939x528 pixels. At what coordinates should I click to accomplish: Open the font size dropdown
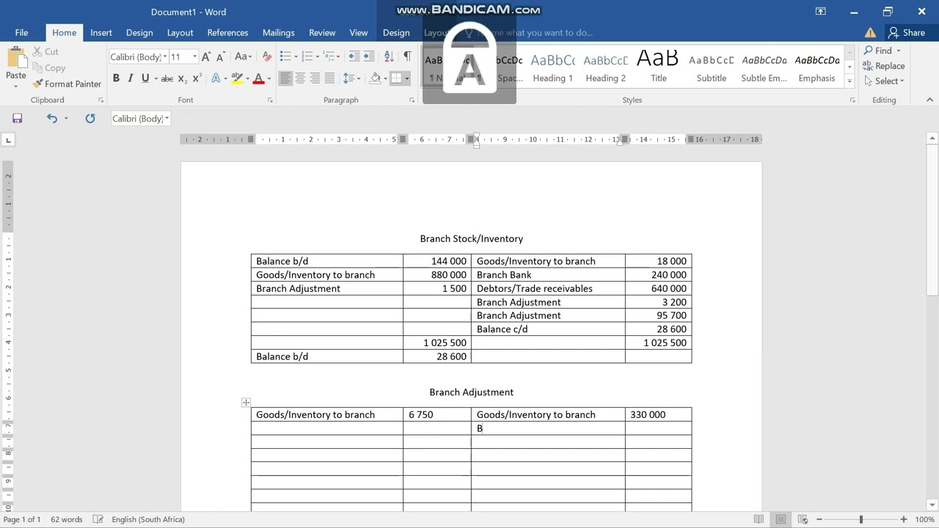[x=194, y=56]
